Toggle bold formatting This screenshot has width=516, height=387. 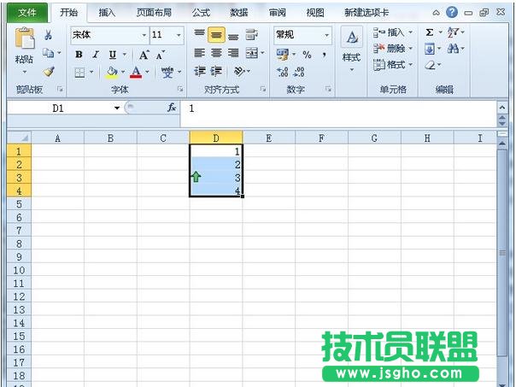tap(79, 54)
